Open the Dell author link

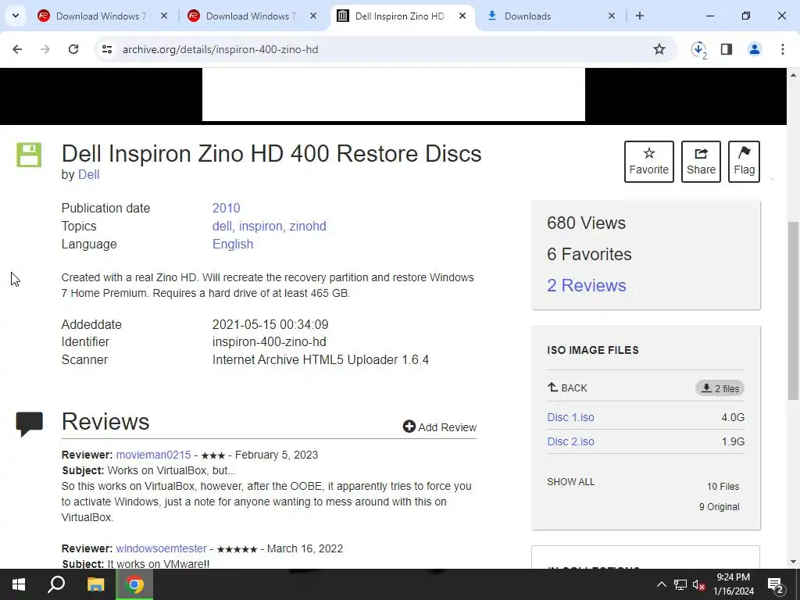click(x=89, y=174)
